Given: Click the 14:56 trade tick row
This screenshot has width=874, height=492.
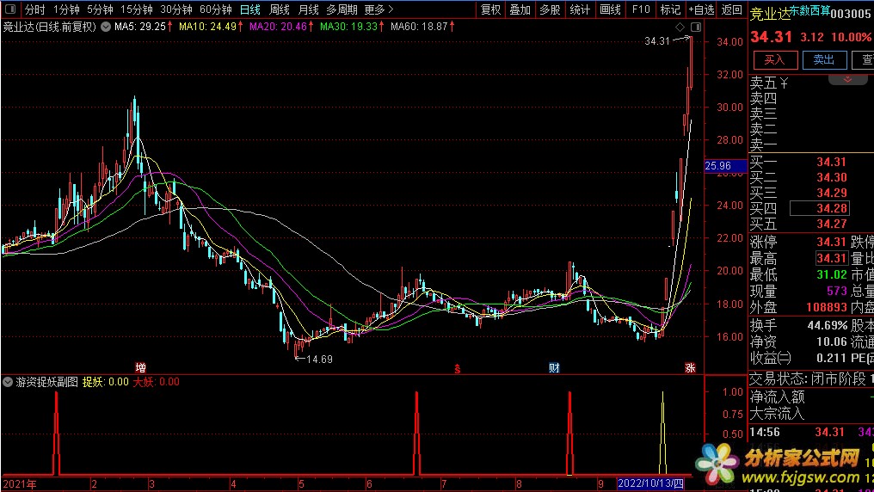Looking at the screenshot, I should tap(811, 432).
